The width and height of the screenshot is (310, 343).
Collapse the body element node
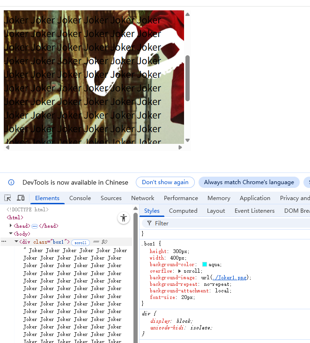(x=10, y=233)
